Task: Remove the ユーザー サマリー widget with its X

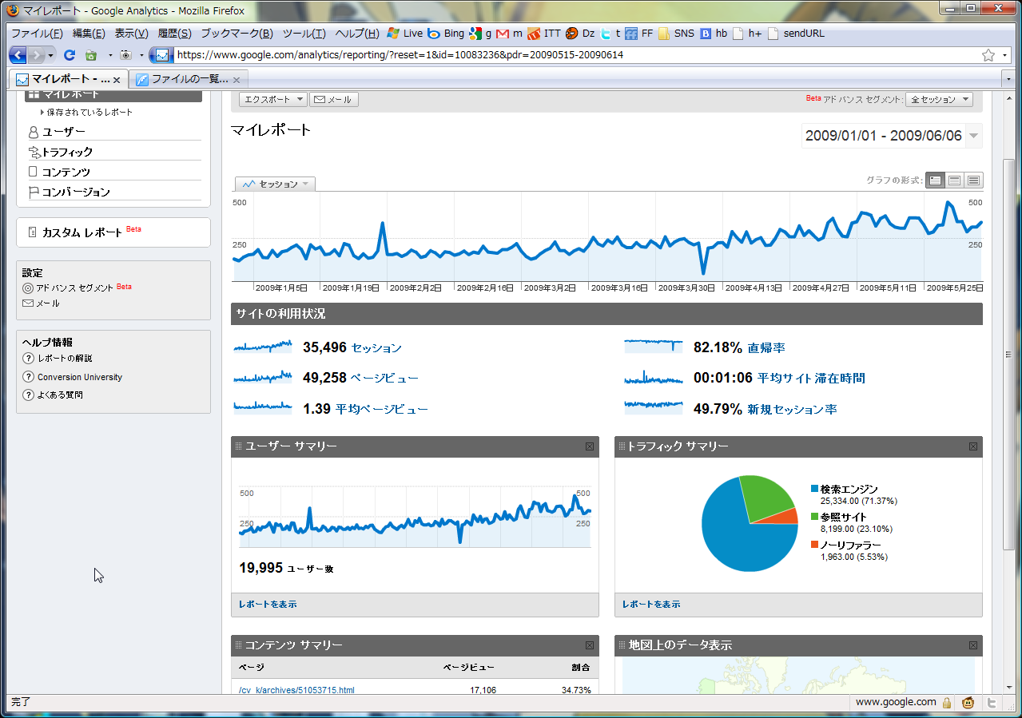Action: 590,446
